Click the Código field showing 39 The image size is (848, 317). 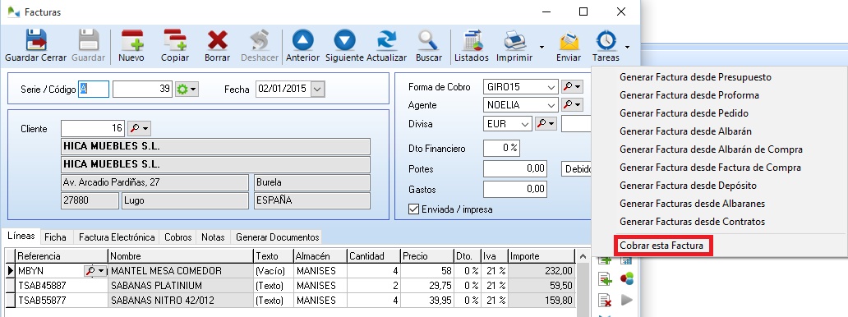pyautogui.click(x=143, y=90)
